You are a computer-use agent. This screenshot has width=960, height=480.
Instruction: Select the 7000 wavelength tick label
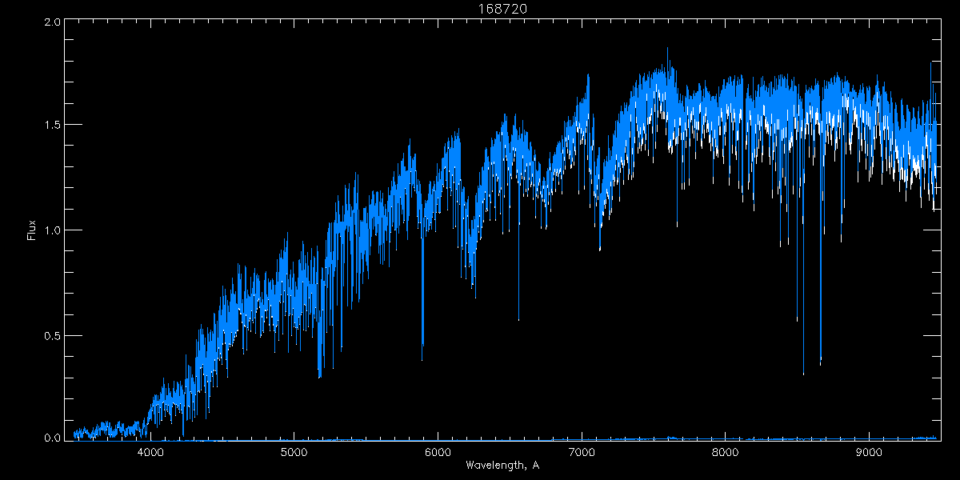coord(582,452)
